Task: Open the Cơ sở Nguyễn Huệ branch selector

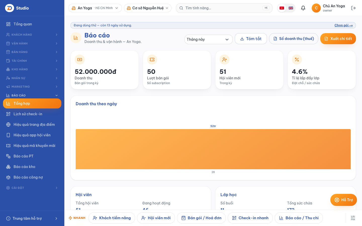Action: click(148, 8)
